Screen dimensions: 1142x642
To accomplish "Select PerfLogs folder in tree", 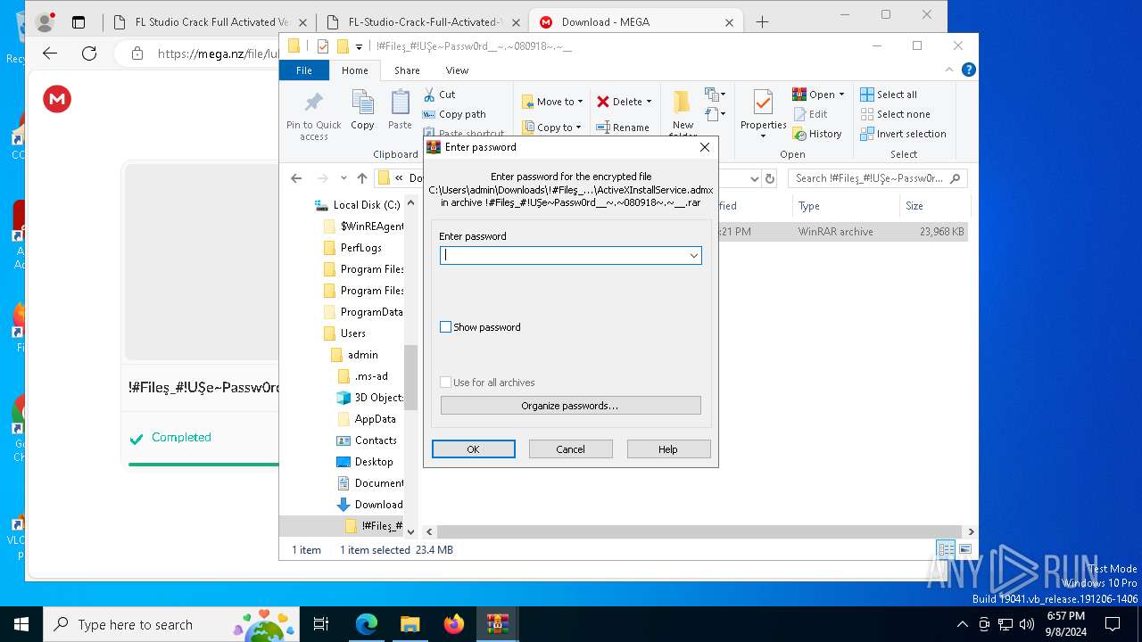I will click(352, 248).
